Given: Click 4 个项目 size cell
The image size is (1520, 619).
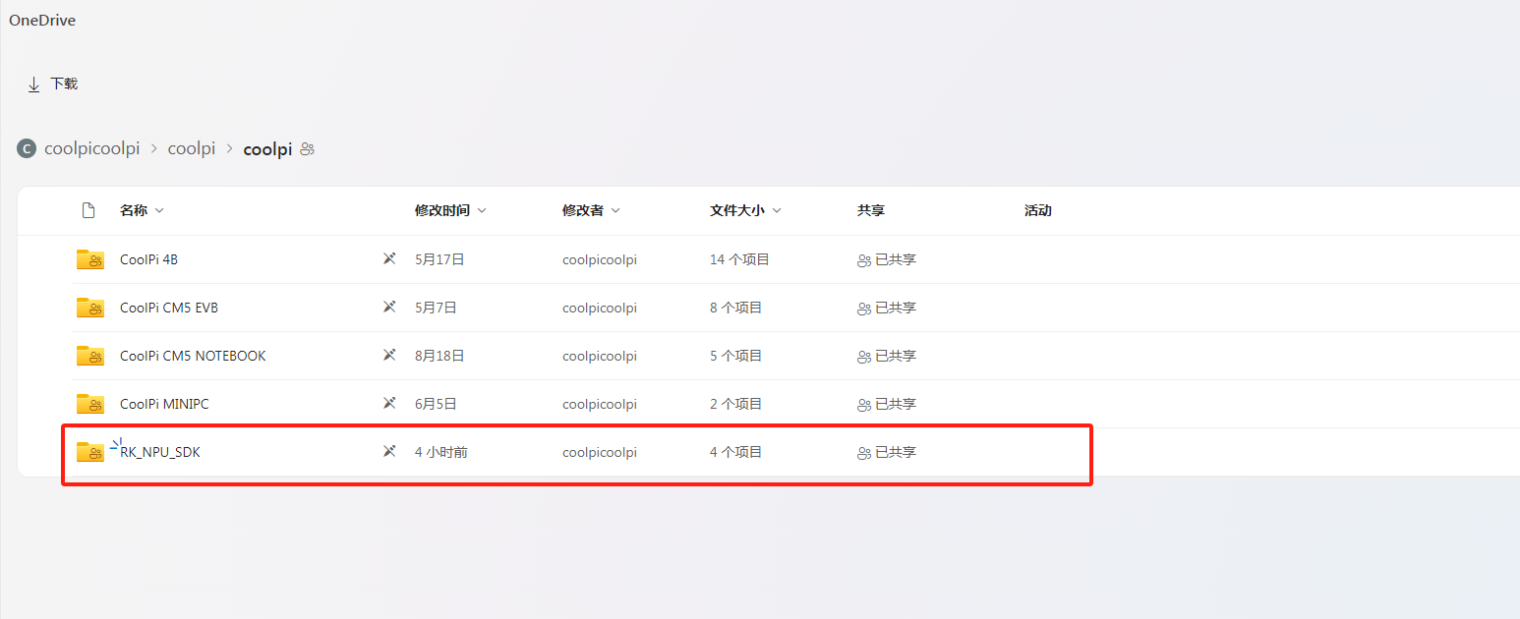Looking at the screenshot, I should click(x=736, y=452).
